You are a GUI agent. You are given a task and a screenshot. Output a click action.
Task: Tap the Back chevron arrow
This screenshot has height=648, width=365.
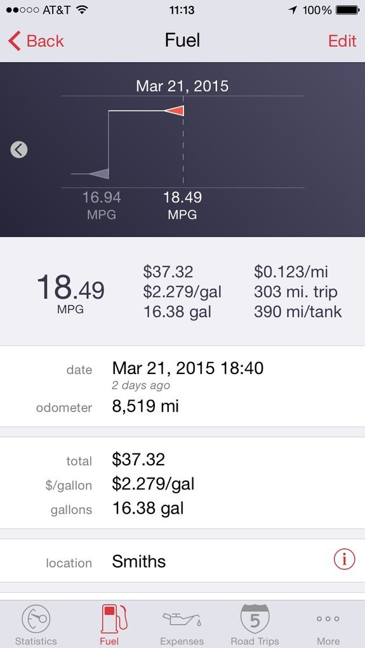click(x=14, y=41)
